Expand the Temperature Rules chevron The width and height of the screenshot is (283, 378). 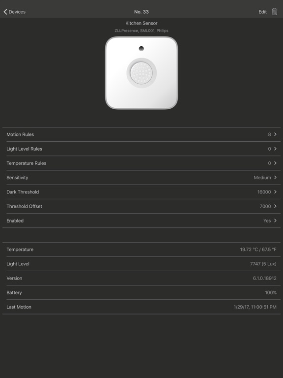pyautogui.click(x=275, y=163)
